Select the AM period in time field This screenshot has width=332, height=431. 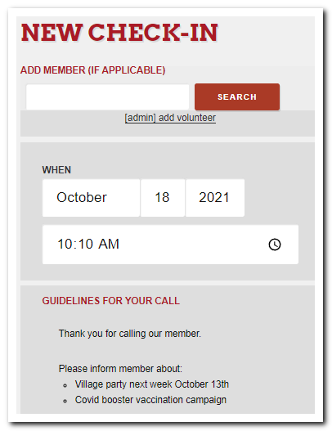tap(109, 244)
